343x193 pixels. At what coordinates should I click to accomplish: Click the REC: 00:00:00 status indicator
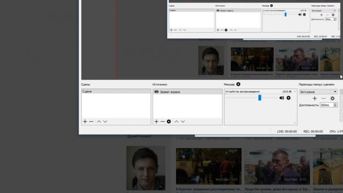click(313, 131)
